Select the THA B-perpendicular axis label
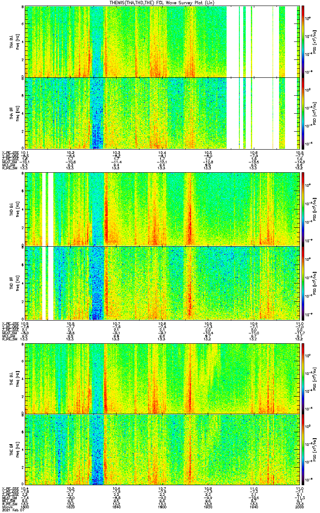 point(12,41)
